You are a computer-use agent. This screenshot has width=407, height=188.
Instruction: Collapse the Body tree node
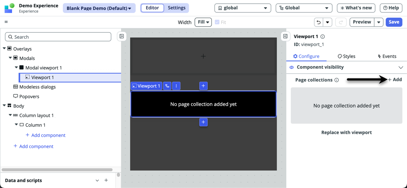4,106
